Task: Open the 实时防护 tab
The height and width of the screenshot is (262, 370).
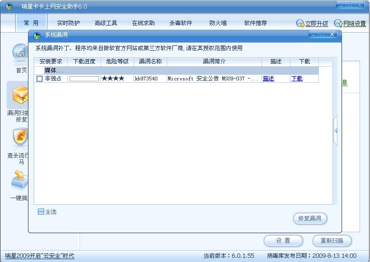Action: 68,23
